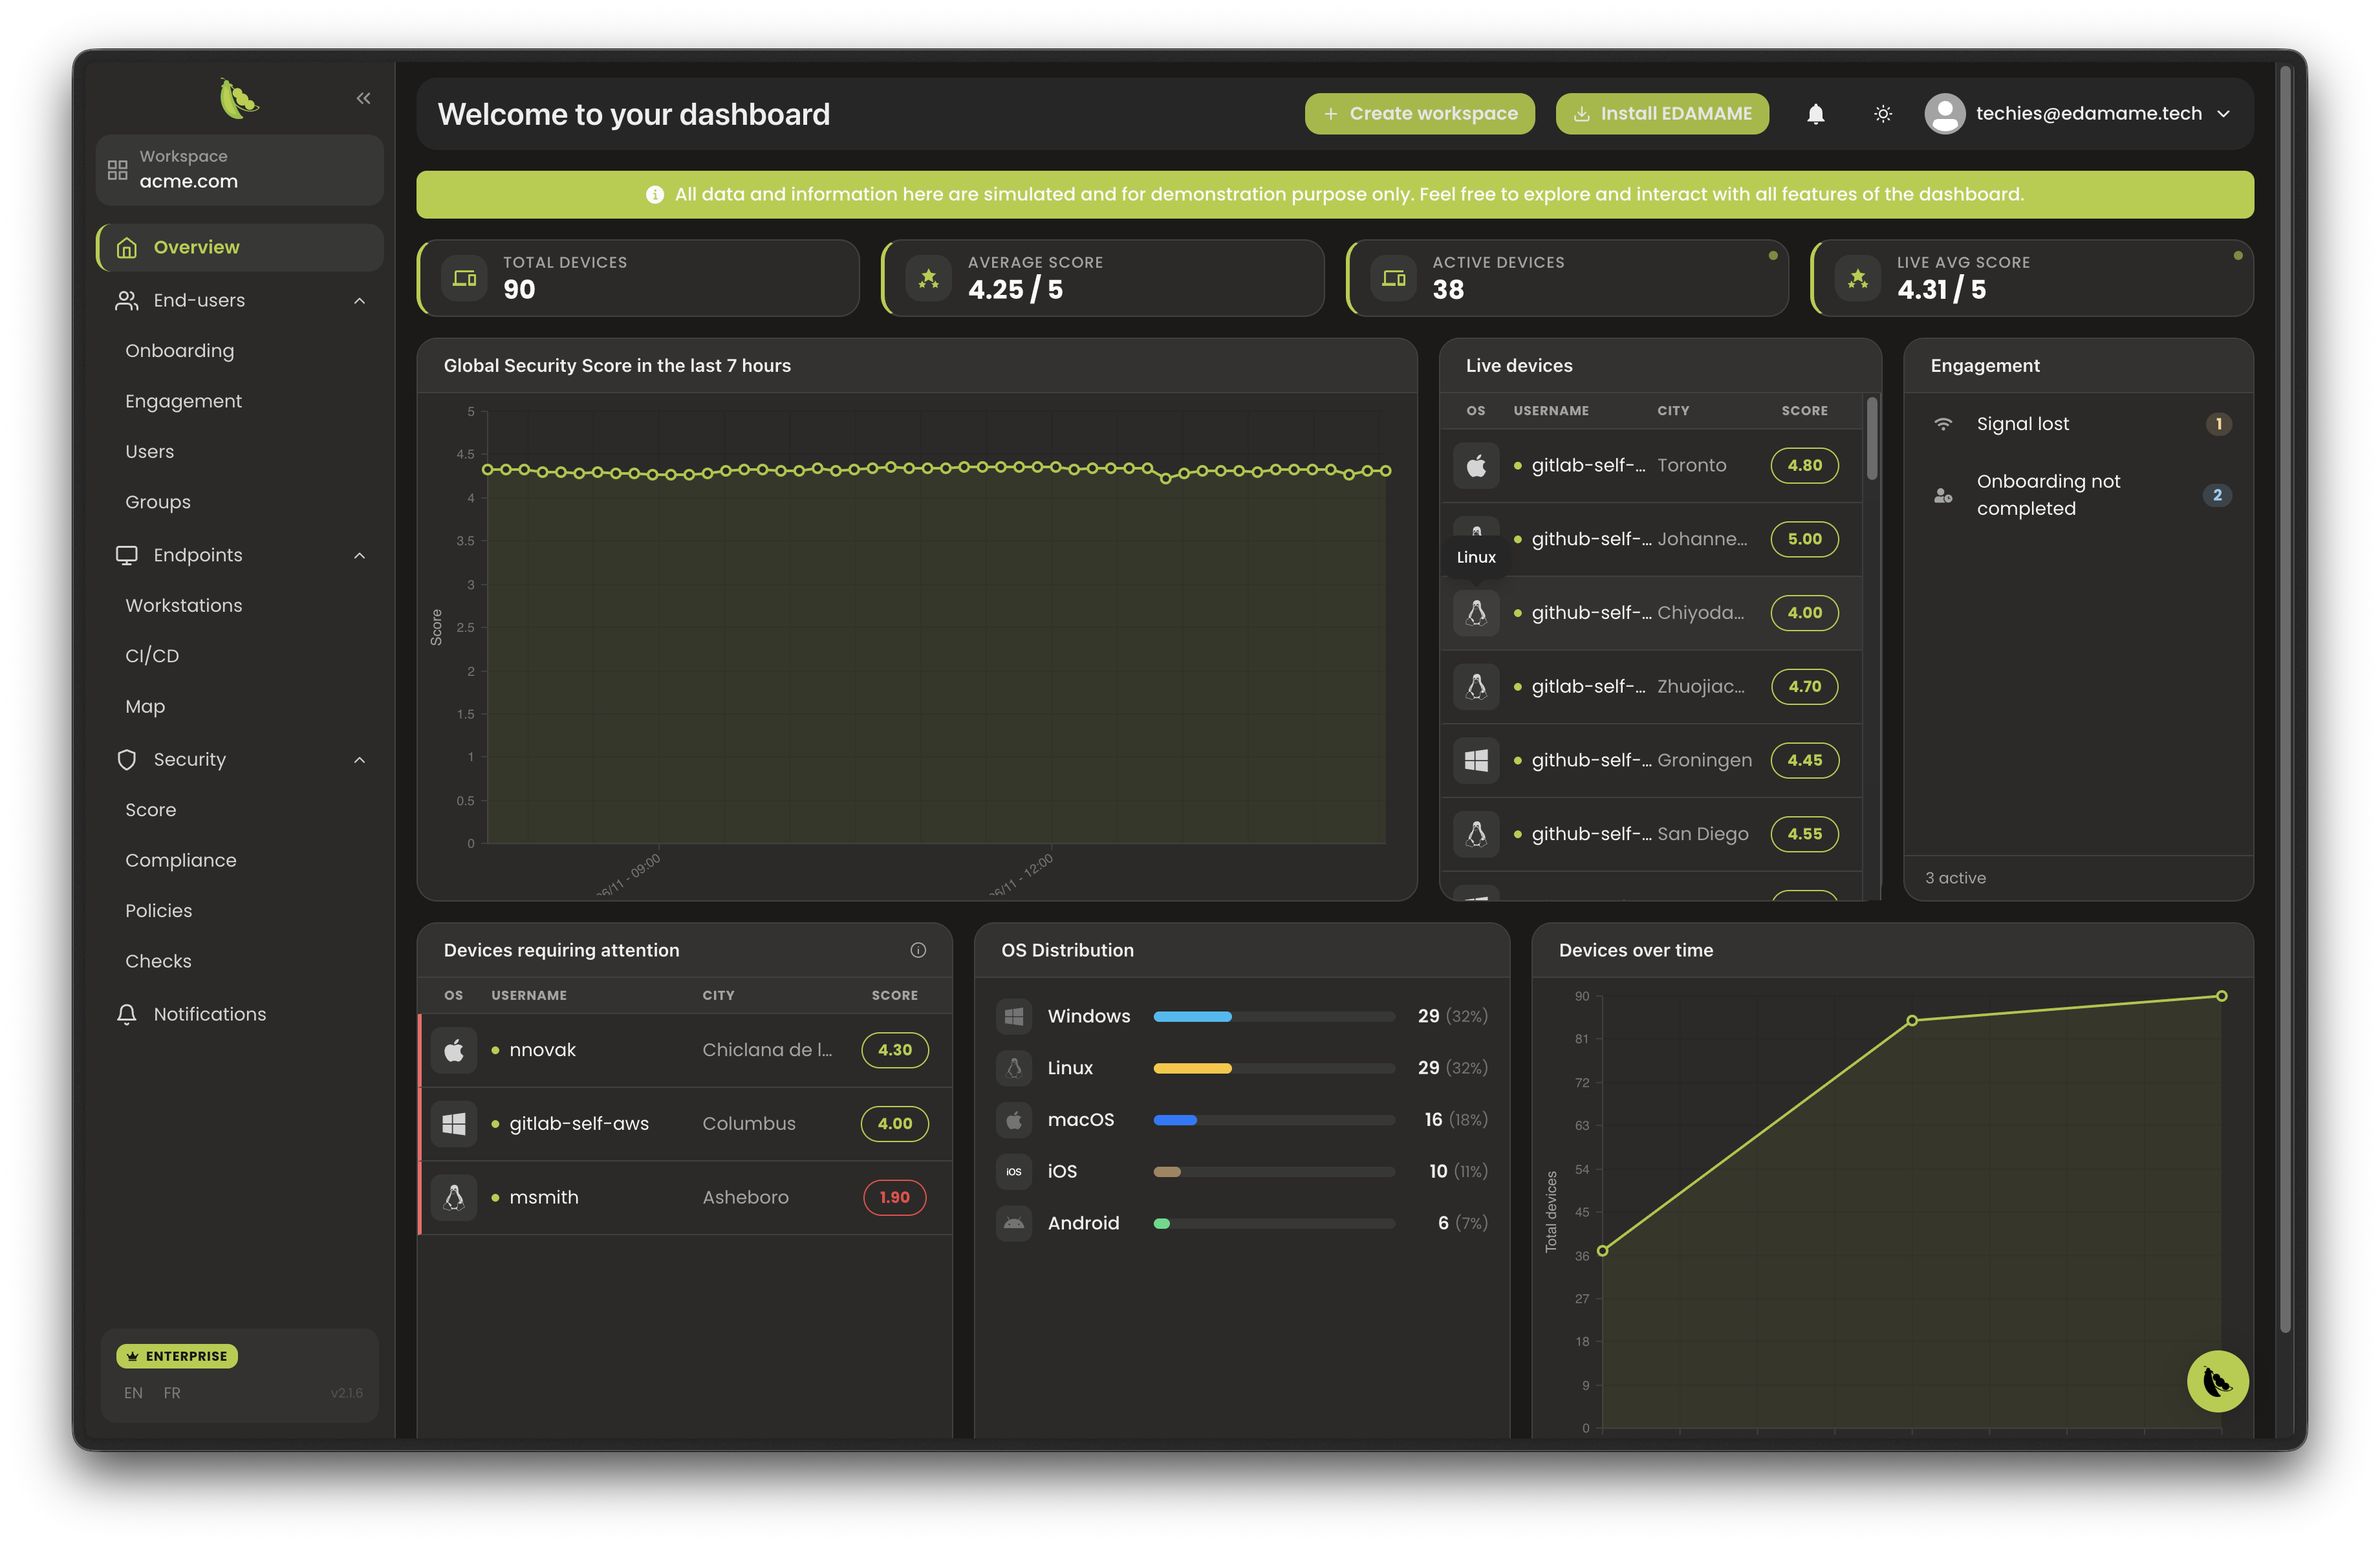Click the Active Devices card icon

pyautogui.click(x=1394, y=278)
